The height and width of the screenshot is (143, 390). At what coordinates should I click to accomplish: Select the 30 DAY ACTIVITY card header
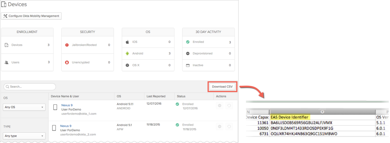[x=208, y=32]
